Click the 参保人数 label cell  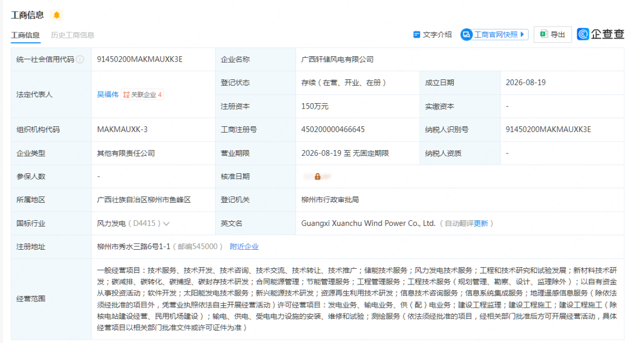click(52, 177)
